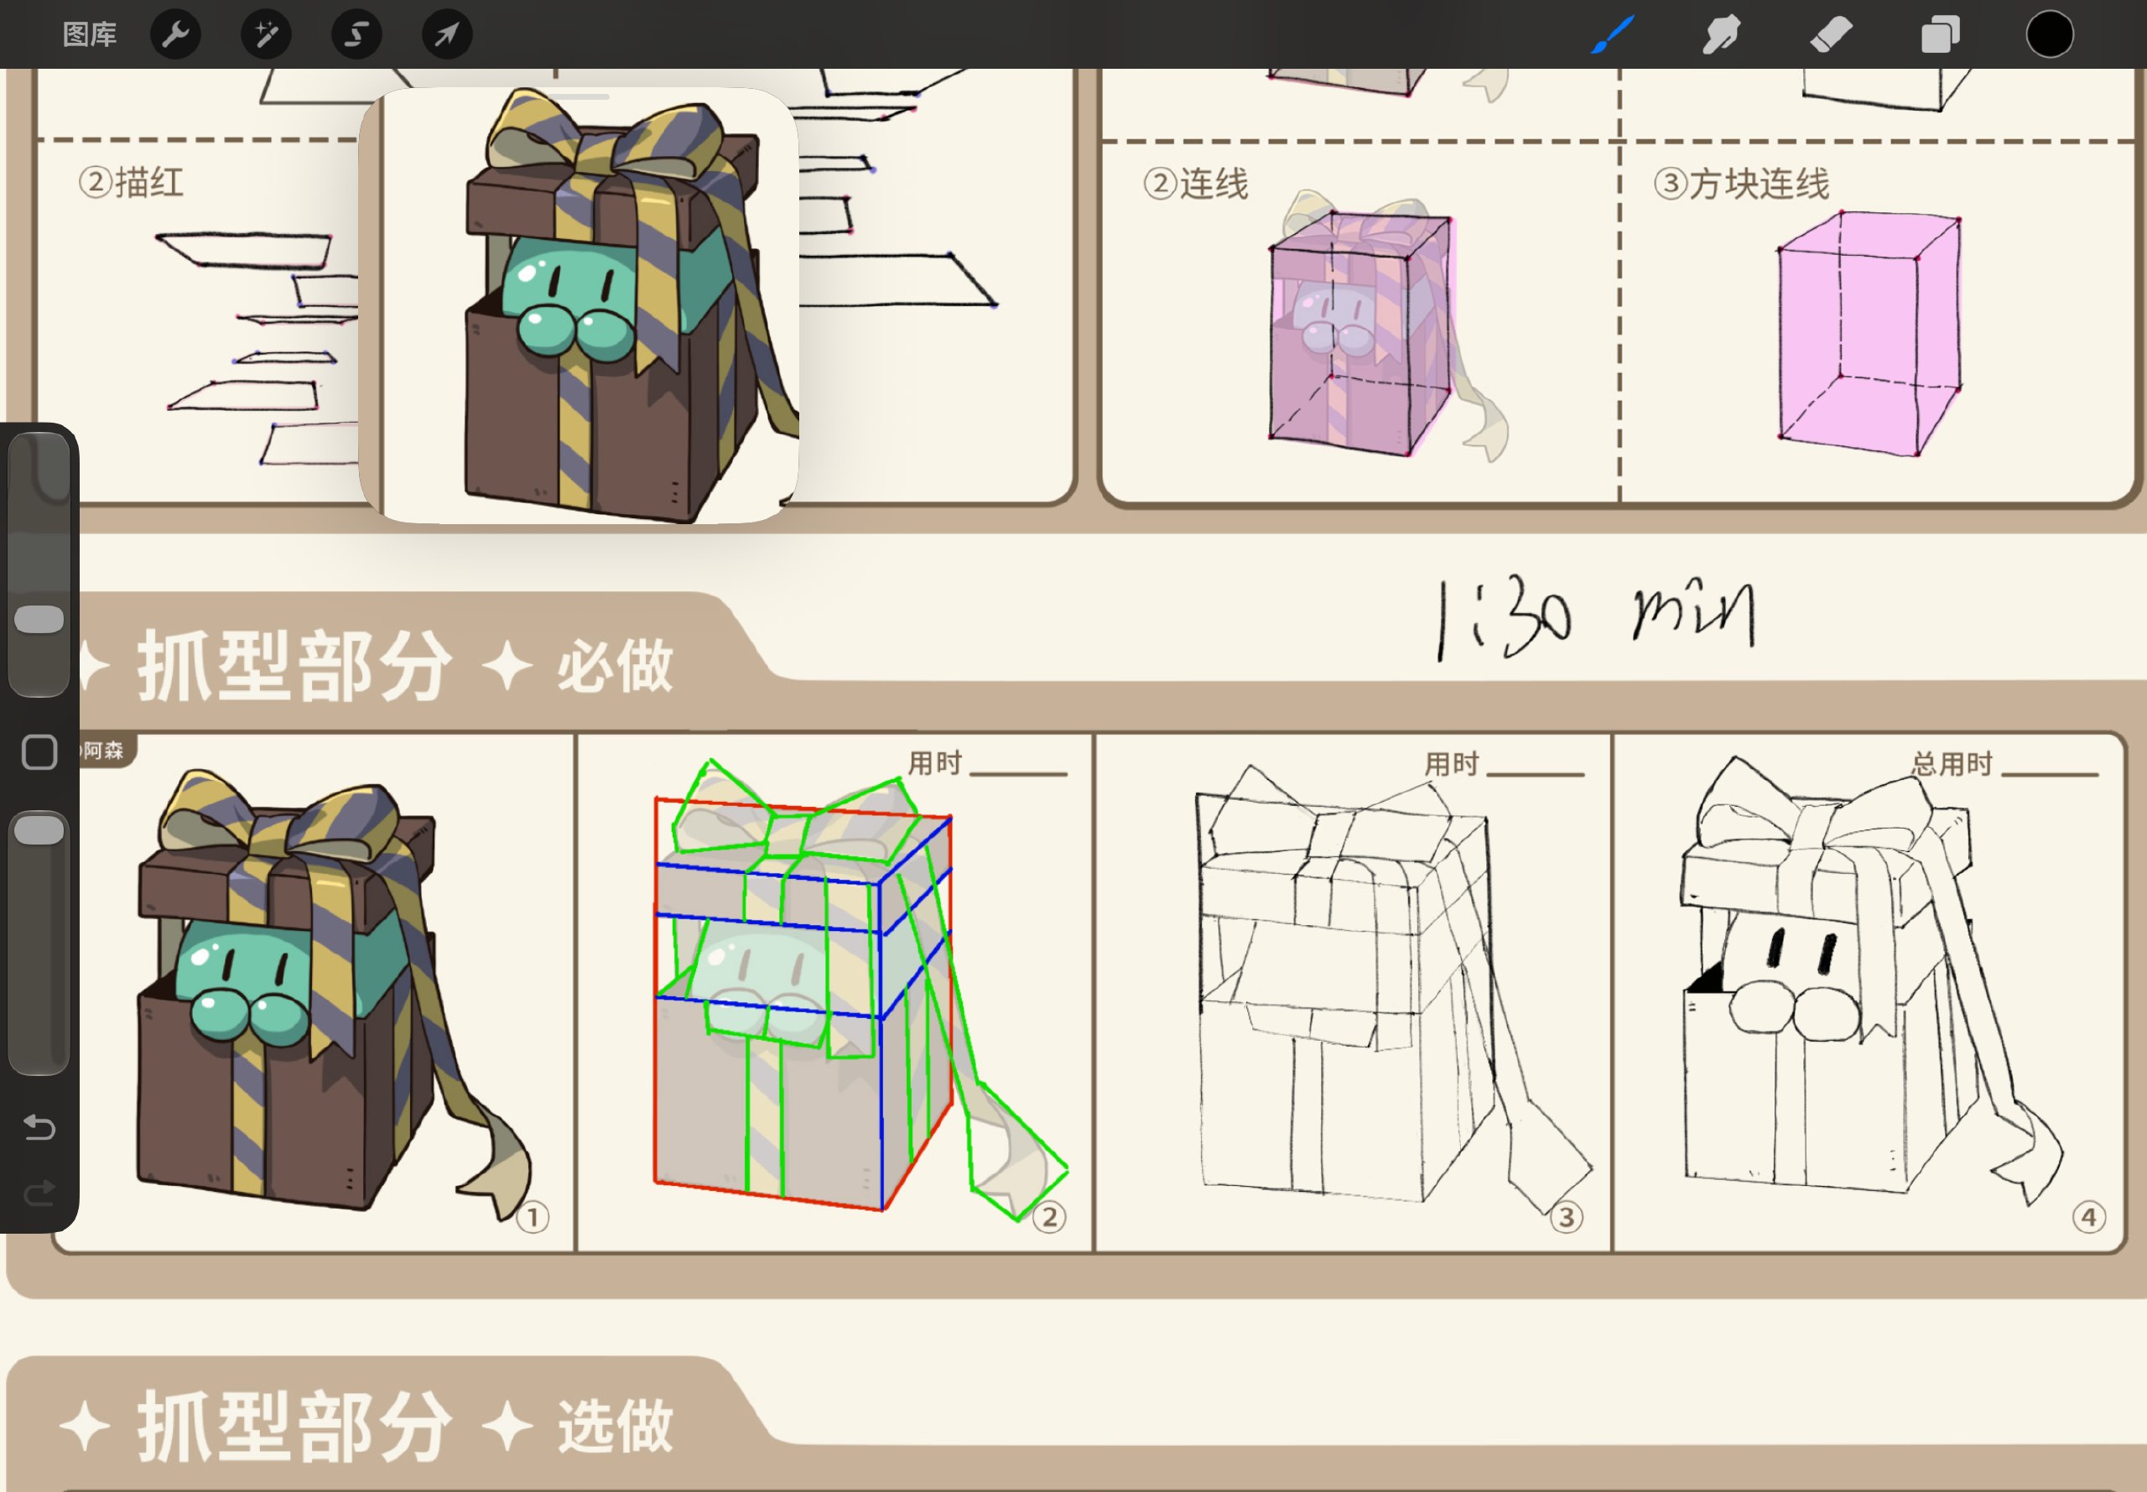Image resolution: width=2147 pixels, height=1492 pixels.
Task: Click the reference window top drag handle
Action: (x=579, y=96)
